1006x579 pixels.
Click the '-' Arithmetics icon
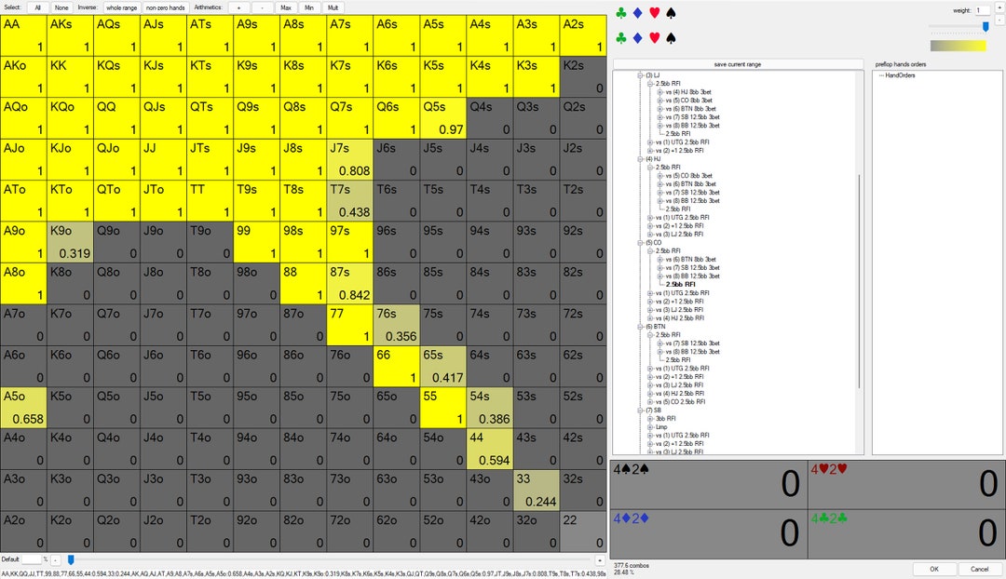click(263, 7)
